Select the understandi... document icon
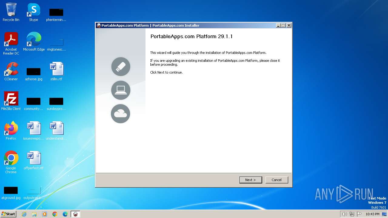Viewport: 388px width, 218px height. 56,131
